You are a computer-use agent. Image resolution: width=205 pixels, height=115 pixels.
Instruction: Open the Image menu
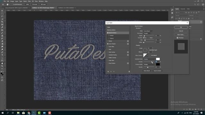12,1
